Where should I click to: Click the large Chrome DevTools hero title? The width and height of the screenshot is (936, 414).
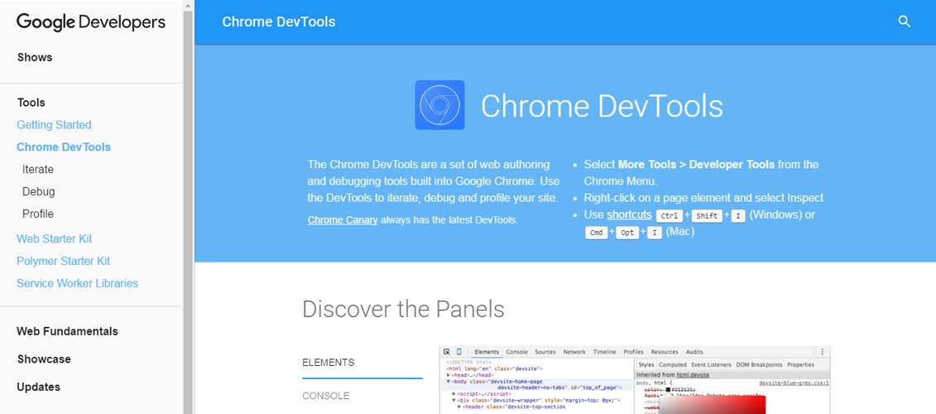(602, 106)
